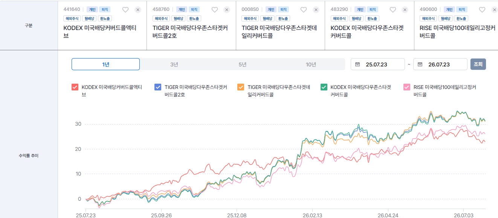The height and width of the screenshot is (218, 498).
Task: Open TIGER 미국배당다우존스타겟커버드콜2호 fund title
Action: 190,32
